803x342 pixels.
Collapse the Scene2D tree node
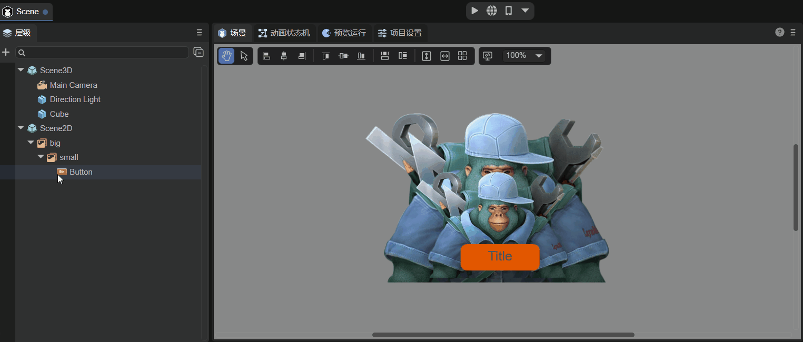point(21,128)
